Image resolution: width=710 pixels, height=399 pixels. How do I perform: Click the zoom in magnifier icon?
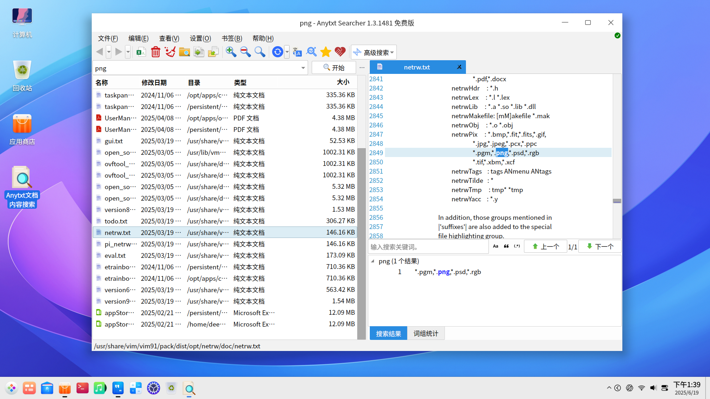(231, 52)
